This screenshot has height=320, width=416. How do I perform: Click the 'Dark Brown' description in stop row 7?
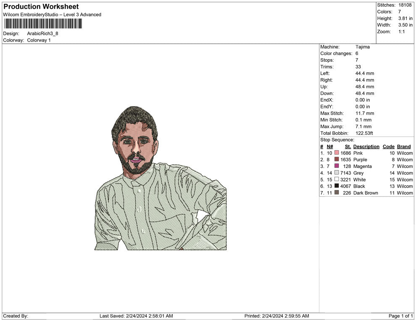[366, 193]
